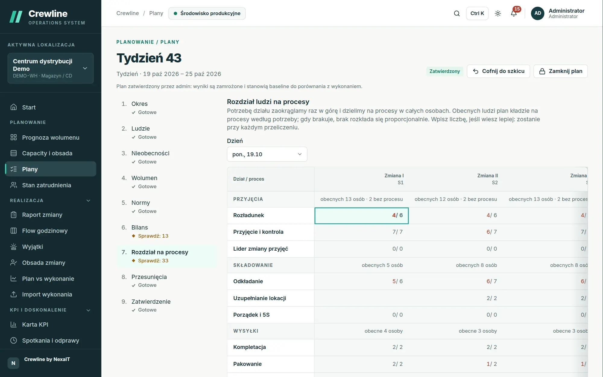Screen dimensions: 603x377
Task: Click the Zatwierdzony status label
Action: (x=444, y=71)
